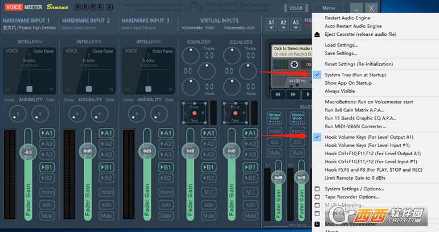Image resolution: width=439 pixels, height=232 pixels.
Task: Click Hook Ctrl+F10,F11,F12 (For Level Output A1)
Action: click(x=372, y=154)
